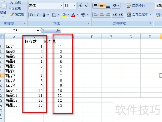The height and width of the screenshot is (122, 162).
Task: Select column G header
Action: point(131,37)
